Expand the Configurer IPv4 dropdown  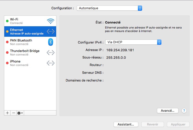(133, 42)
